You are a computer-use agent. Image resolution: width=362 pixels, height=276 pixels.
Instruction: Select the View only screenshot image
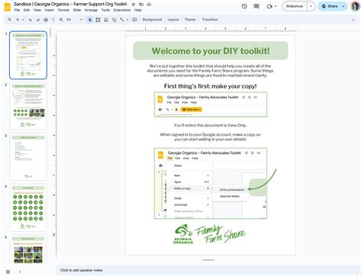point(211,104)
